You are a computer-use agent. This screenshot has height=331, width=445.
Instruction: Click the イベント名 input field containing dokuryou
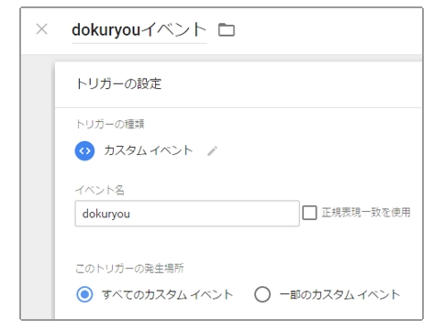coord(187,214)
